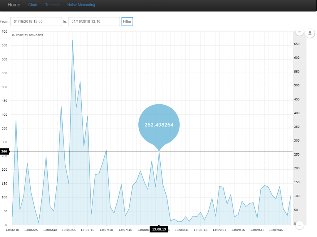Open the Treshold navigation item
The height and width of the screenshot is (237, 317).
coord(52,5)
